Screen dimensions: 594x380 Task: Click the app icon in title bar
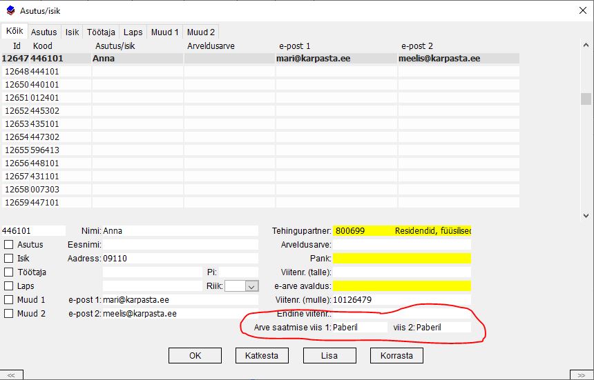click(10, 10)
